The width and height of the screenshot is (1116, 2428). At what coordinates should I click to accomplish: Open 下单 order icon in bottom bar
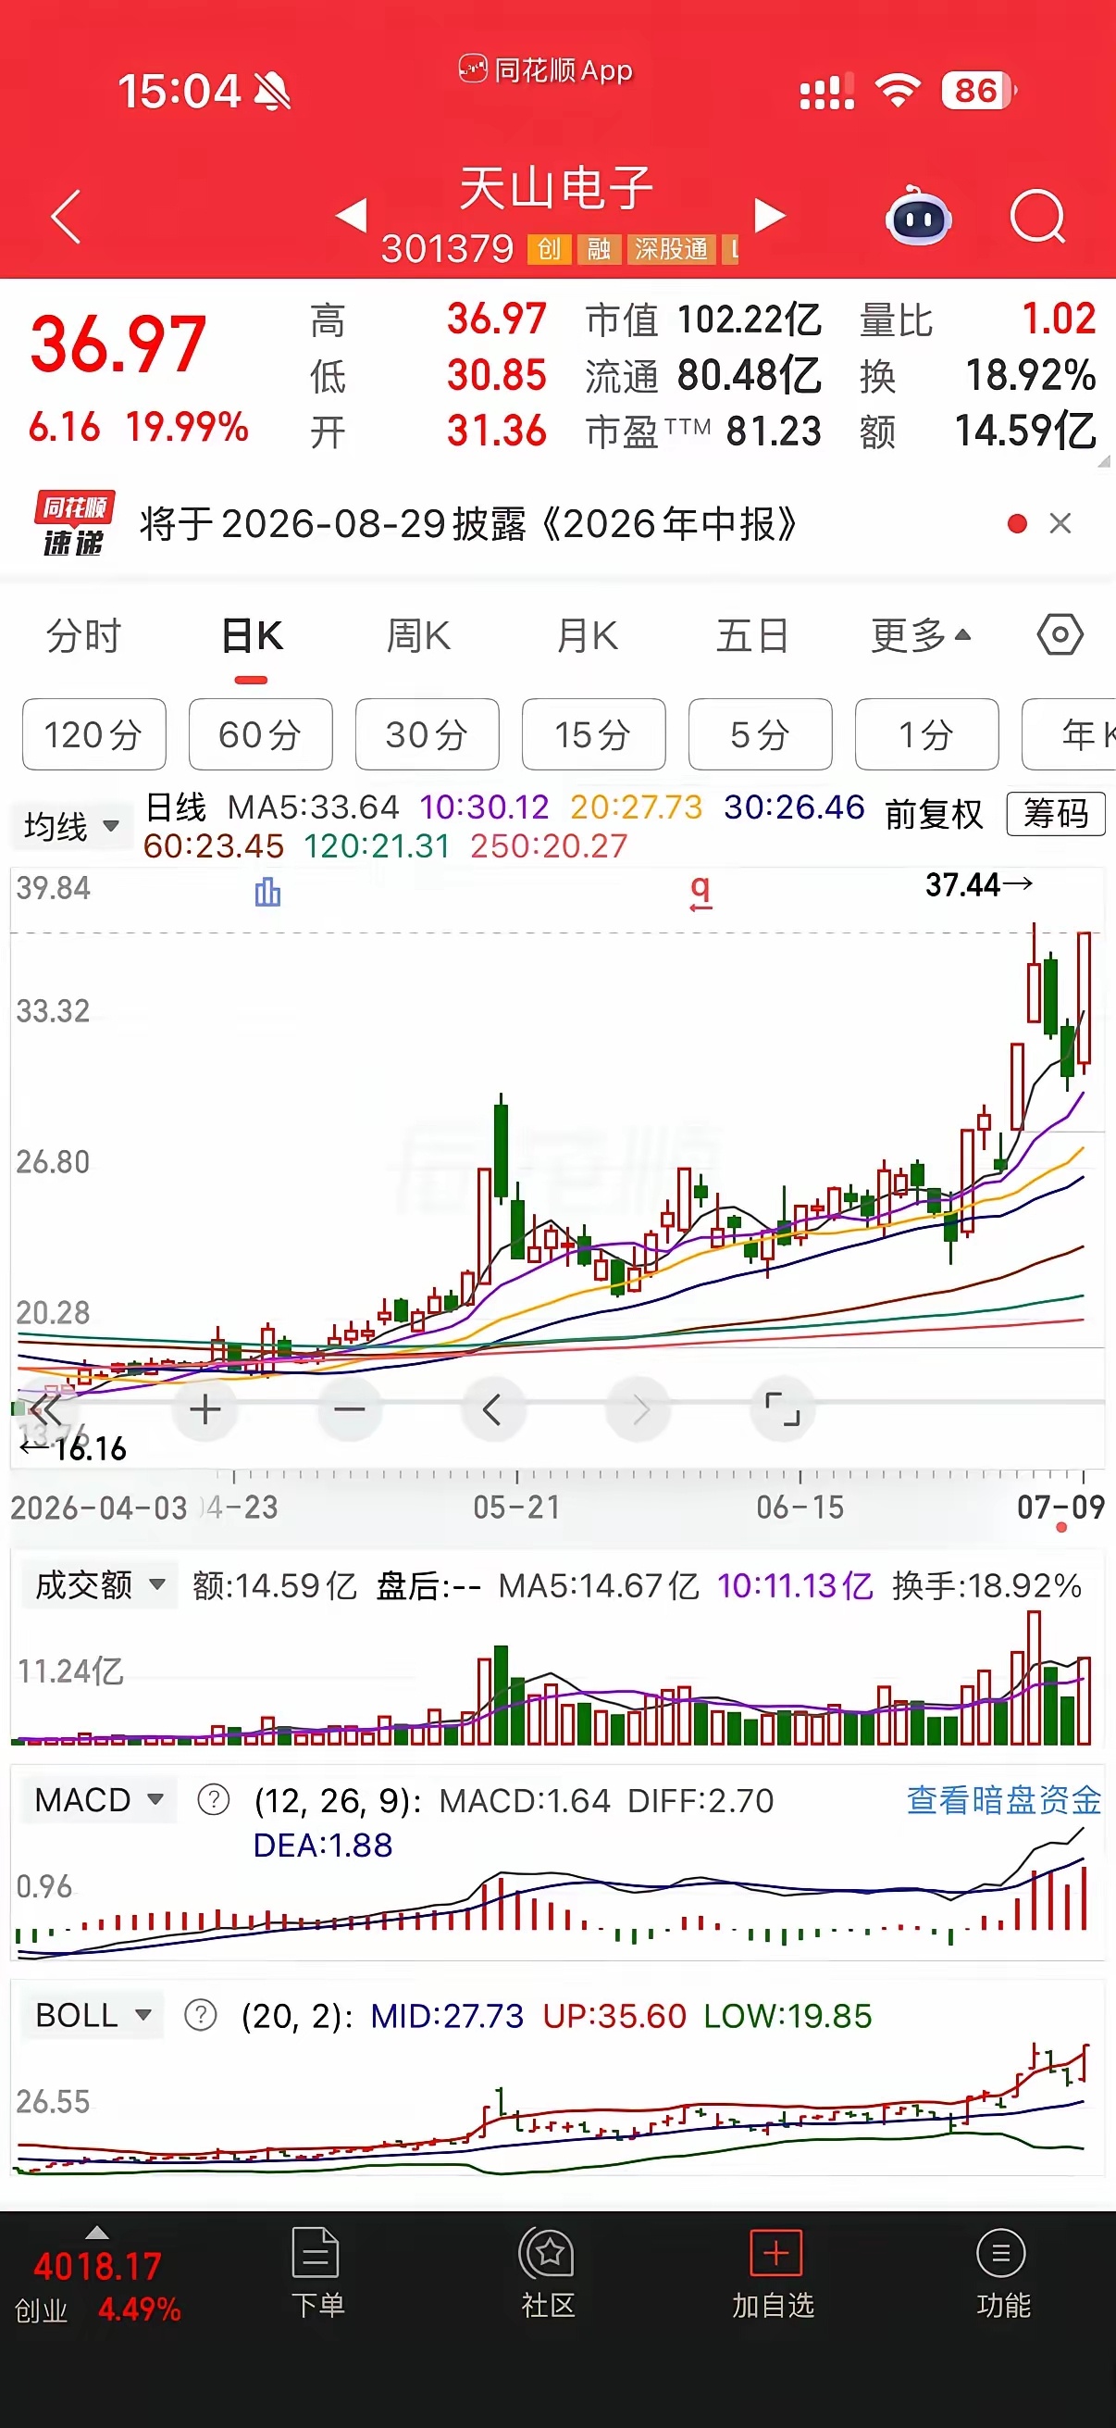click(x=317, y=2273)
